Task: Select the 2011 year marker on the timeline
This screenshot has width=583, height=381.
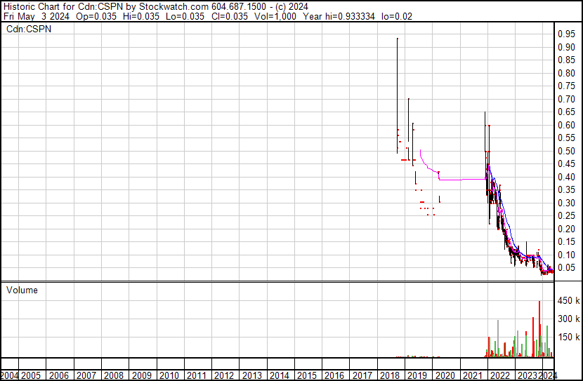Action: pos(196,375)
